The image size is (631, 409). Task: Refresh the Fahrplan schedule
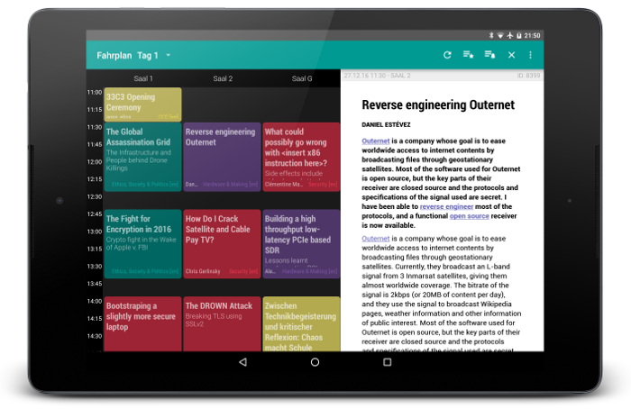(447, 55)
